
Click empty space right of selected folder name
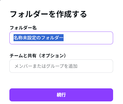tap(88, 38)
